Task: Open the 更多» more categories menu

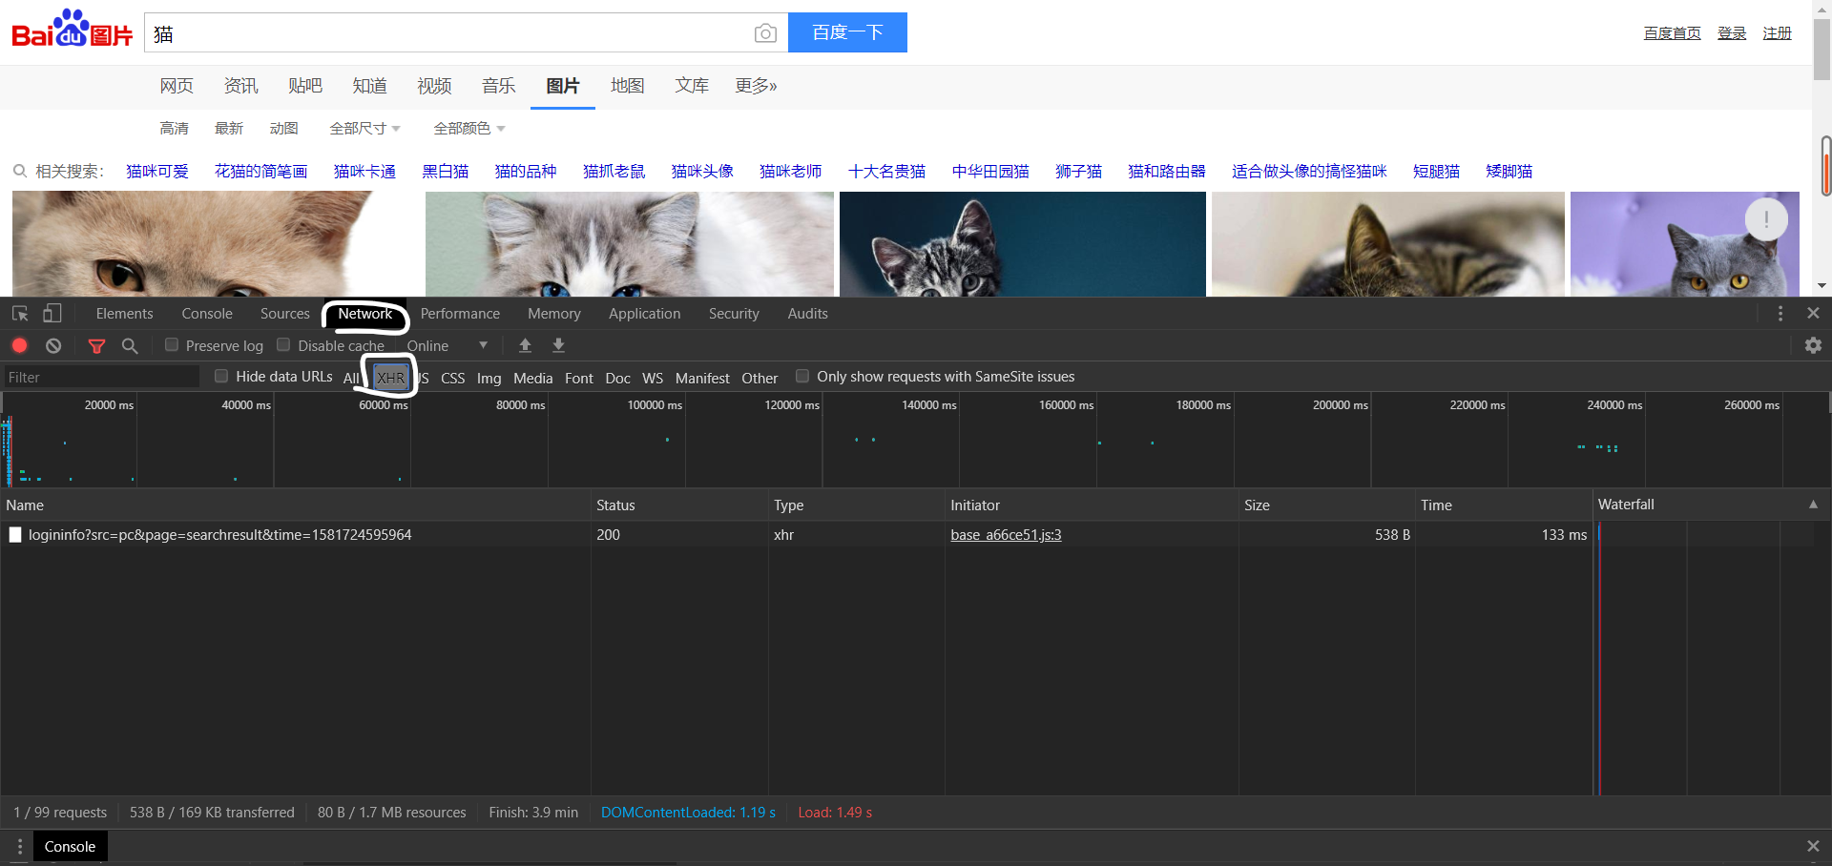Action: pos(756,86)
